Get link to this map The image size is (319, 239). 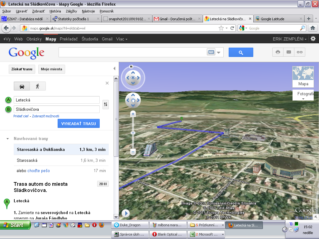coord(300,52)
